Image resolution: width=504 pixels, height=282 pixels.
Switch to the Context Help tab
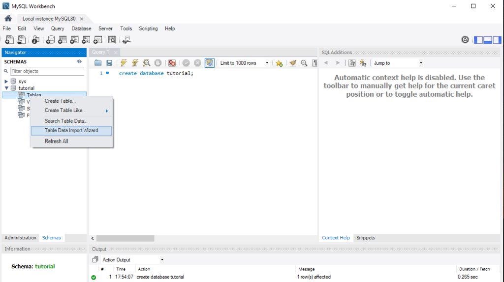[x=336, y=238]
